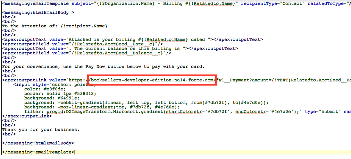Click the 'For your convenience' Pay Now sentence

coord(103,67)
